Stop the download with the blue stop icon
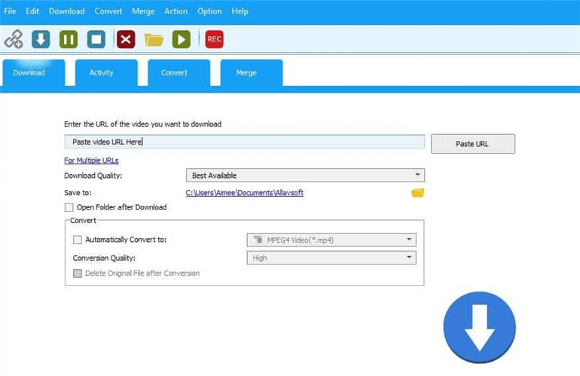Image resolution: width=580 pixels, height=376 pixels. coord(96,39)
